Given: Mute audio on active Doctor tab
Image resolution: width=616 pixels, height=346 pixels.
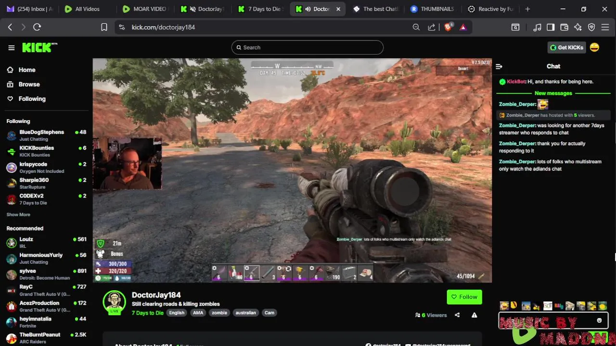Looking at the screenshot, I should [x=308, y=9].
